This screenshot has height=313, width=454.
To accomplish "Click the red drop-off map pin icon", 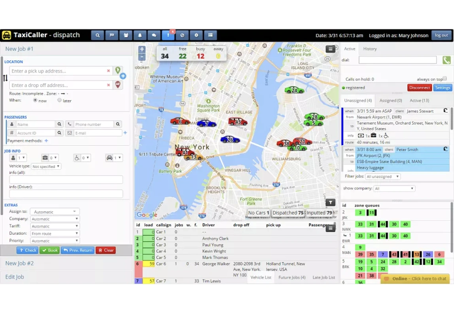I will (118, 85).
